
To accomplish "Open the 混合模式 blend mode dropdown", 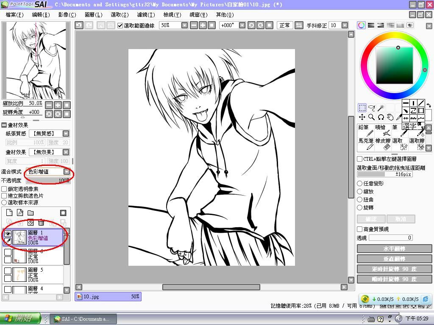I will point(67,172).
